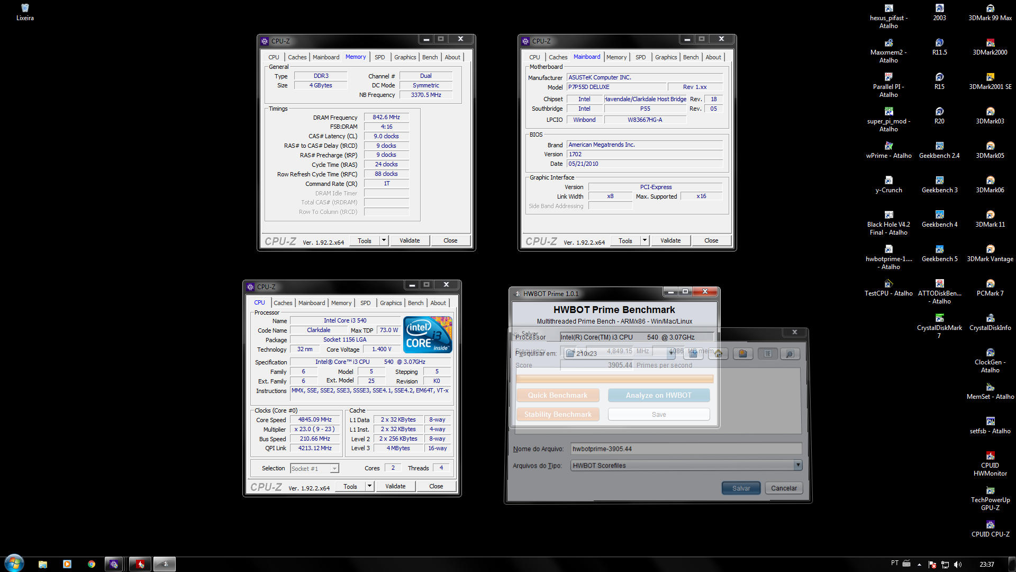Expand Tools dropdown in Memory CPU-Z window

384,240
